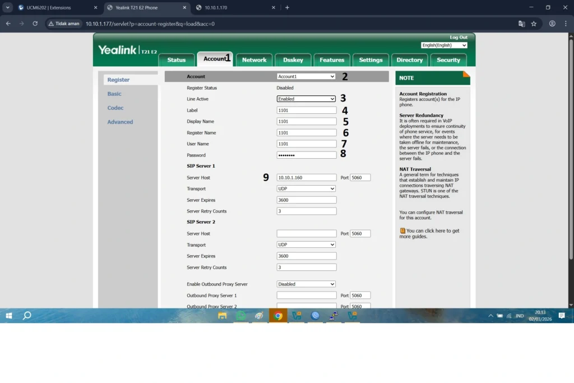The image size is (574, 383).
Task: Go to Codec in the left sidebar
Action: (115, 108)
